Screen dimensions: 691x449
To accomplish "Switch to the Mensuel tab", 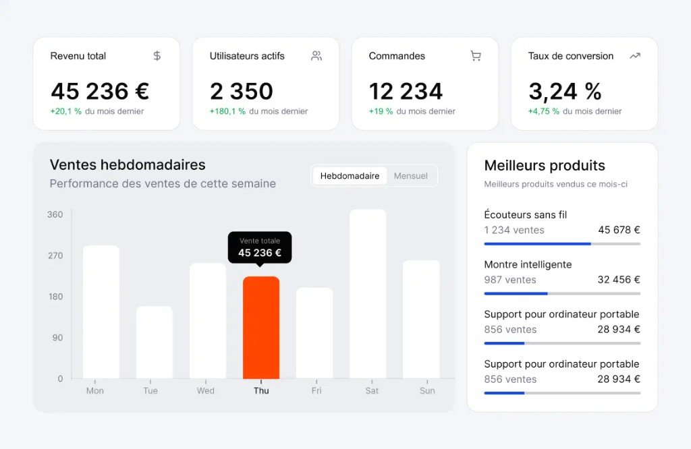I will point(411,176).
